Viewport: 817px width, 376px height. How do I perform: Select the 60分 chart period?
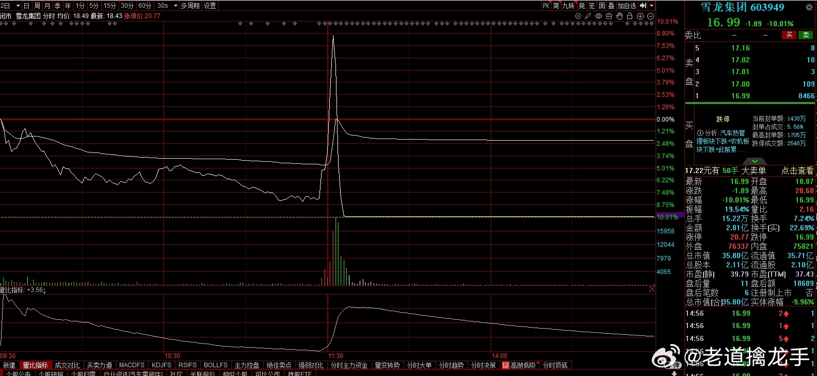pos(145,6)
